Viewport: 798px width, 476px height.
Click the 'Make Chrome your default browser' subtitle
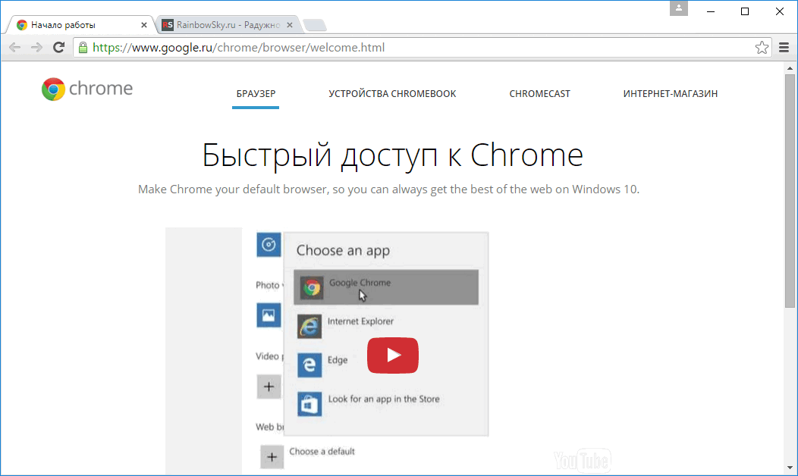pos(388,189)
